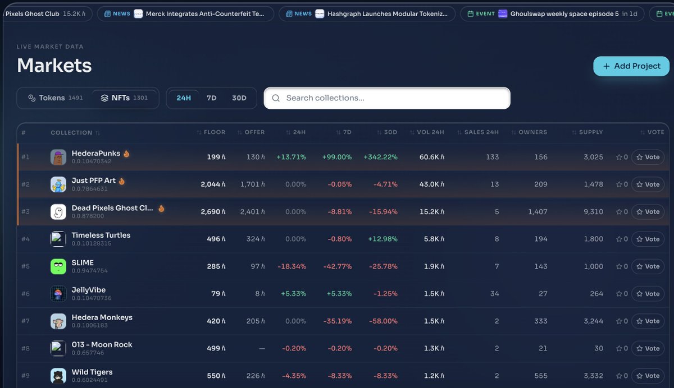Click the 013 - Moon Rock image icon

(x=58, y=348)
